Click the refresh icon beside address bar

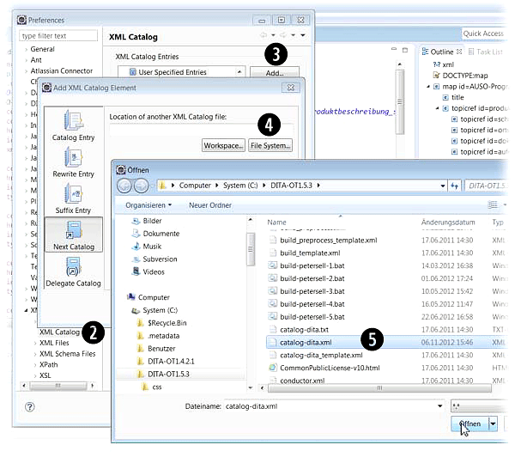[455, 186]
